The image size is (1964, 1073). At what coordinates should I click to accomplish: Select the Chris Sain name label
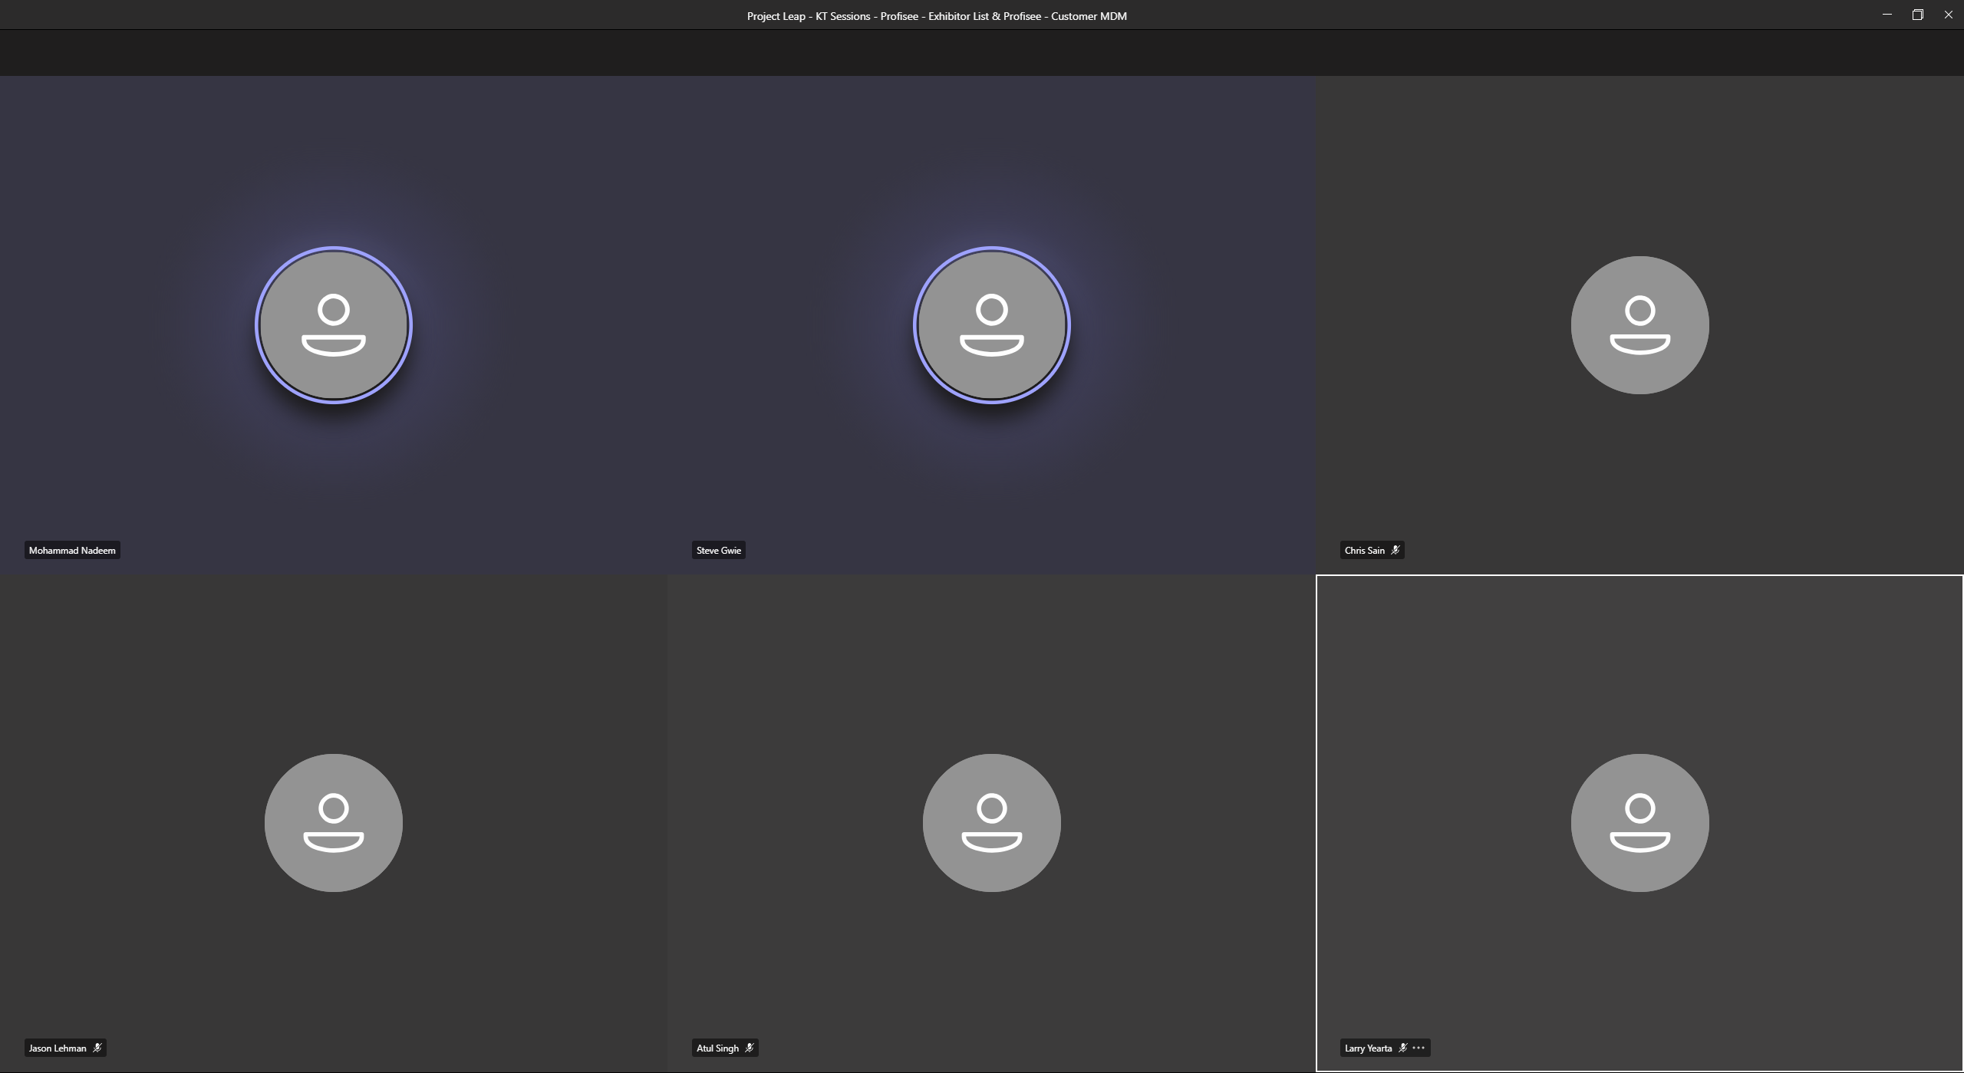(1364, 550)
